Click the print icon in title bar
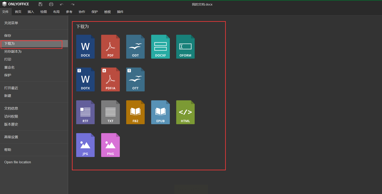The height and width of the screenshot is (194, 382). click(51, 4)
